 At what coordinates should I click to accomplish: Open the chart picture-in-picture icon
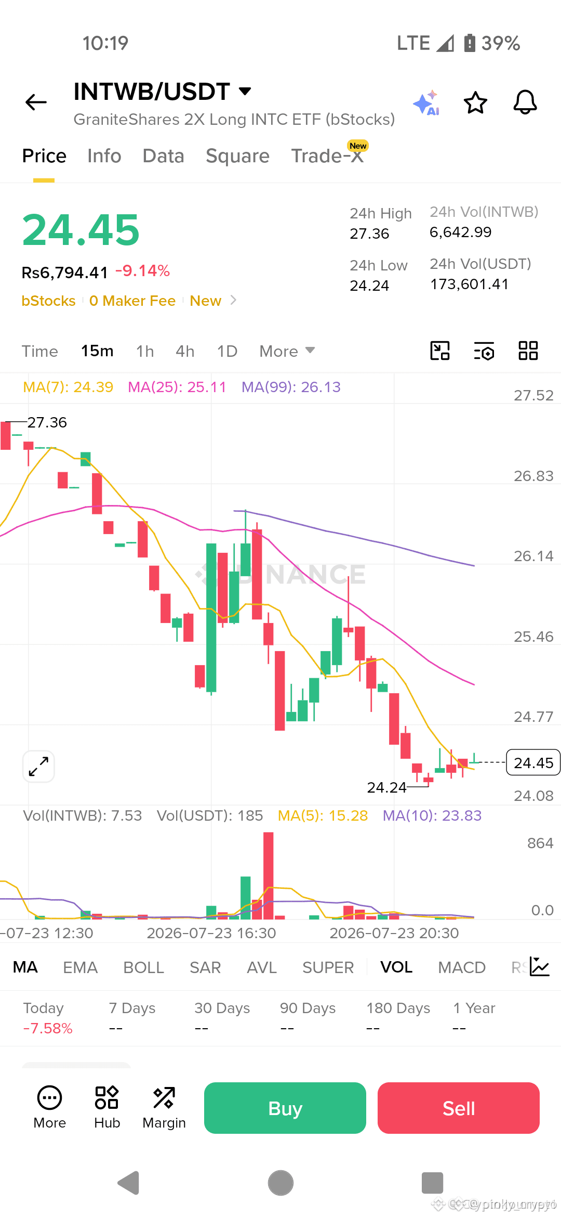pyautogui.click(x=440, y=351)
